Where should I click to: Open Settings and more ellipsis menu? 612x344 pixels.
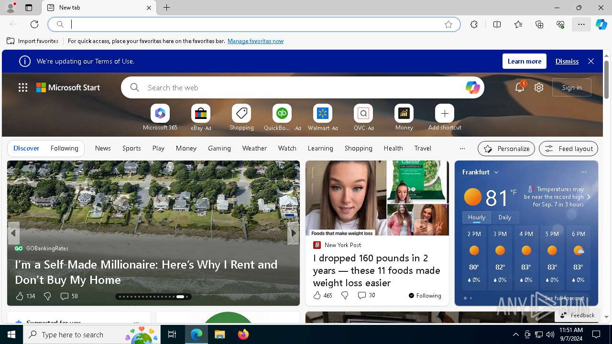coord(581,24)
